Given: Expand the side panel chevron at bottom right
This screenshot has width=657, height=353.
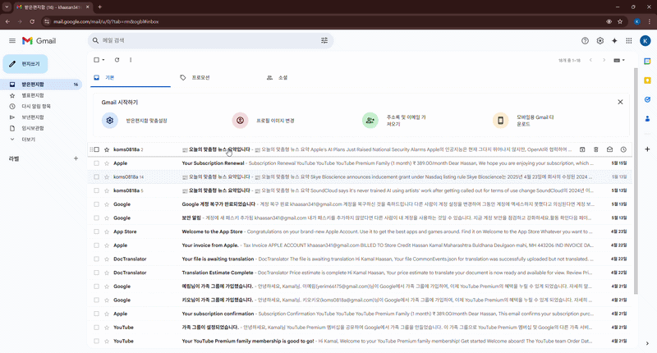Looking at the screenshot, I should [x=647, y=343].
